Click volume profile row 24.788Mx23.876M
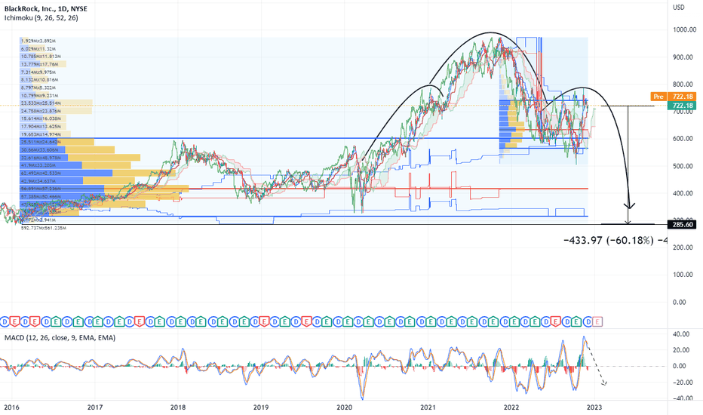This screenshot has width=703, height=415. tap(41, 111)
